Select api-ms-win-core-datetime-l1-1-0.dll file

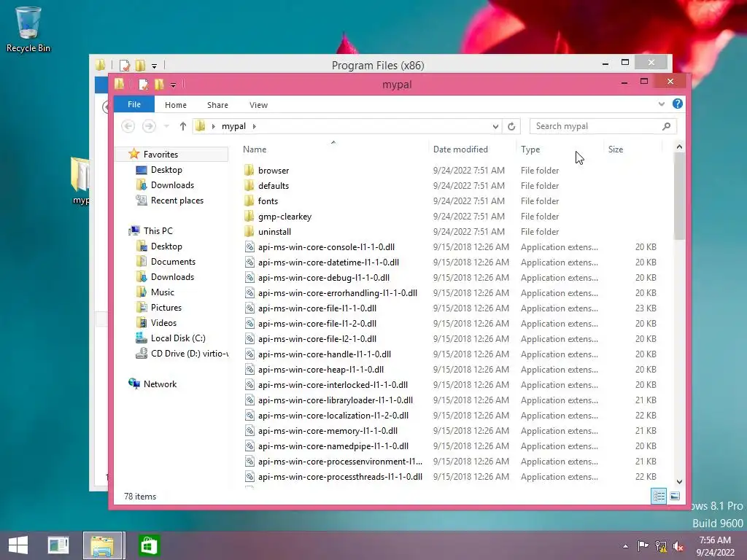tap(329, 262)
